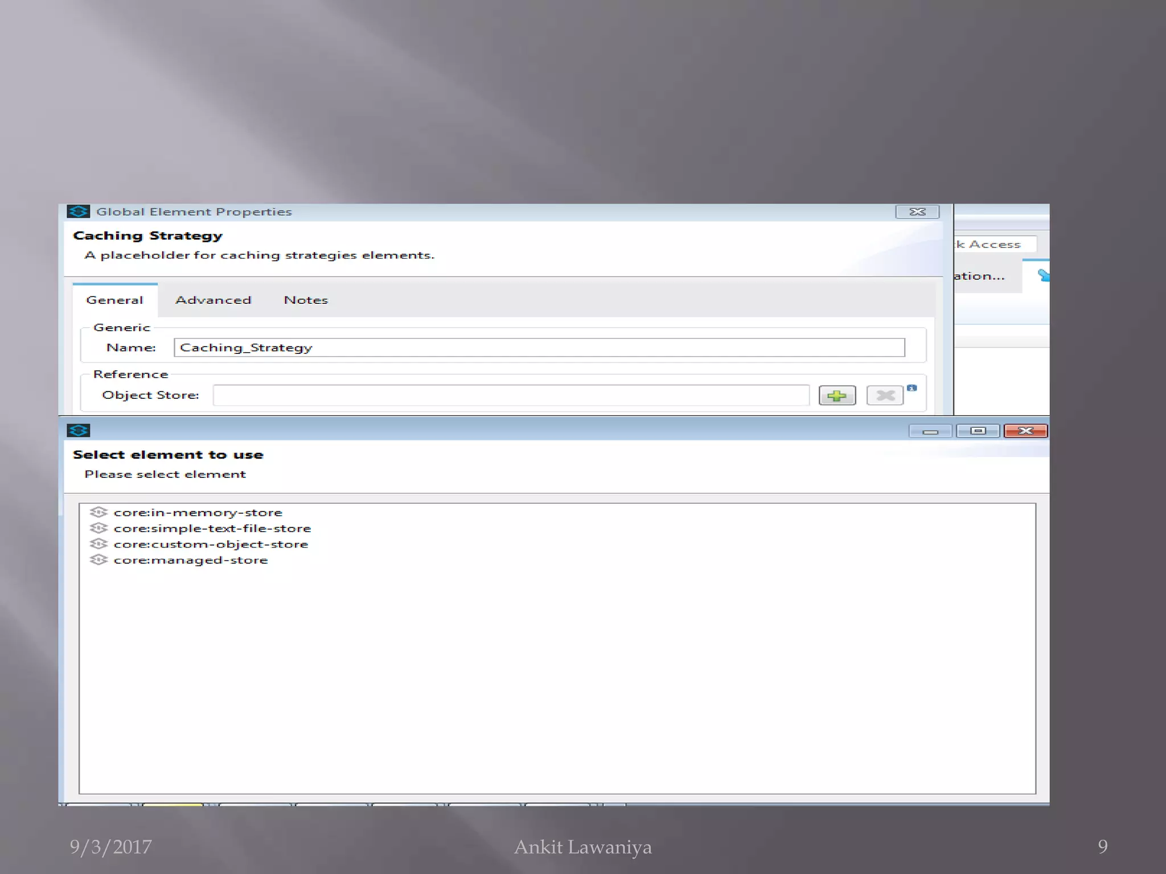Viewport: 1166px width, 874px height.
Task: Choose core:in-memory-store from the list
Action: tap(198, 513)
